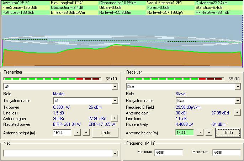This screenshot has height=161, width=244.
Task: Click the Rx level=-55.9dBm value
Action: (x=115, y=12)
